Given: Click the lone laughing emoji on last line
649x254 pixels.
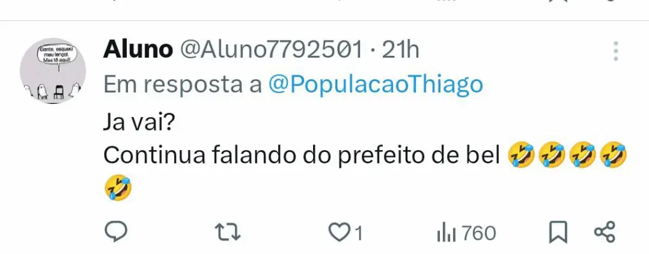Looking at the screenshot, I should pyautogui.click(x=119, y=188).
